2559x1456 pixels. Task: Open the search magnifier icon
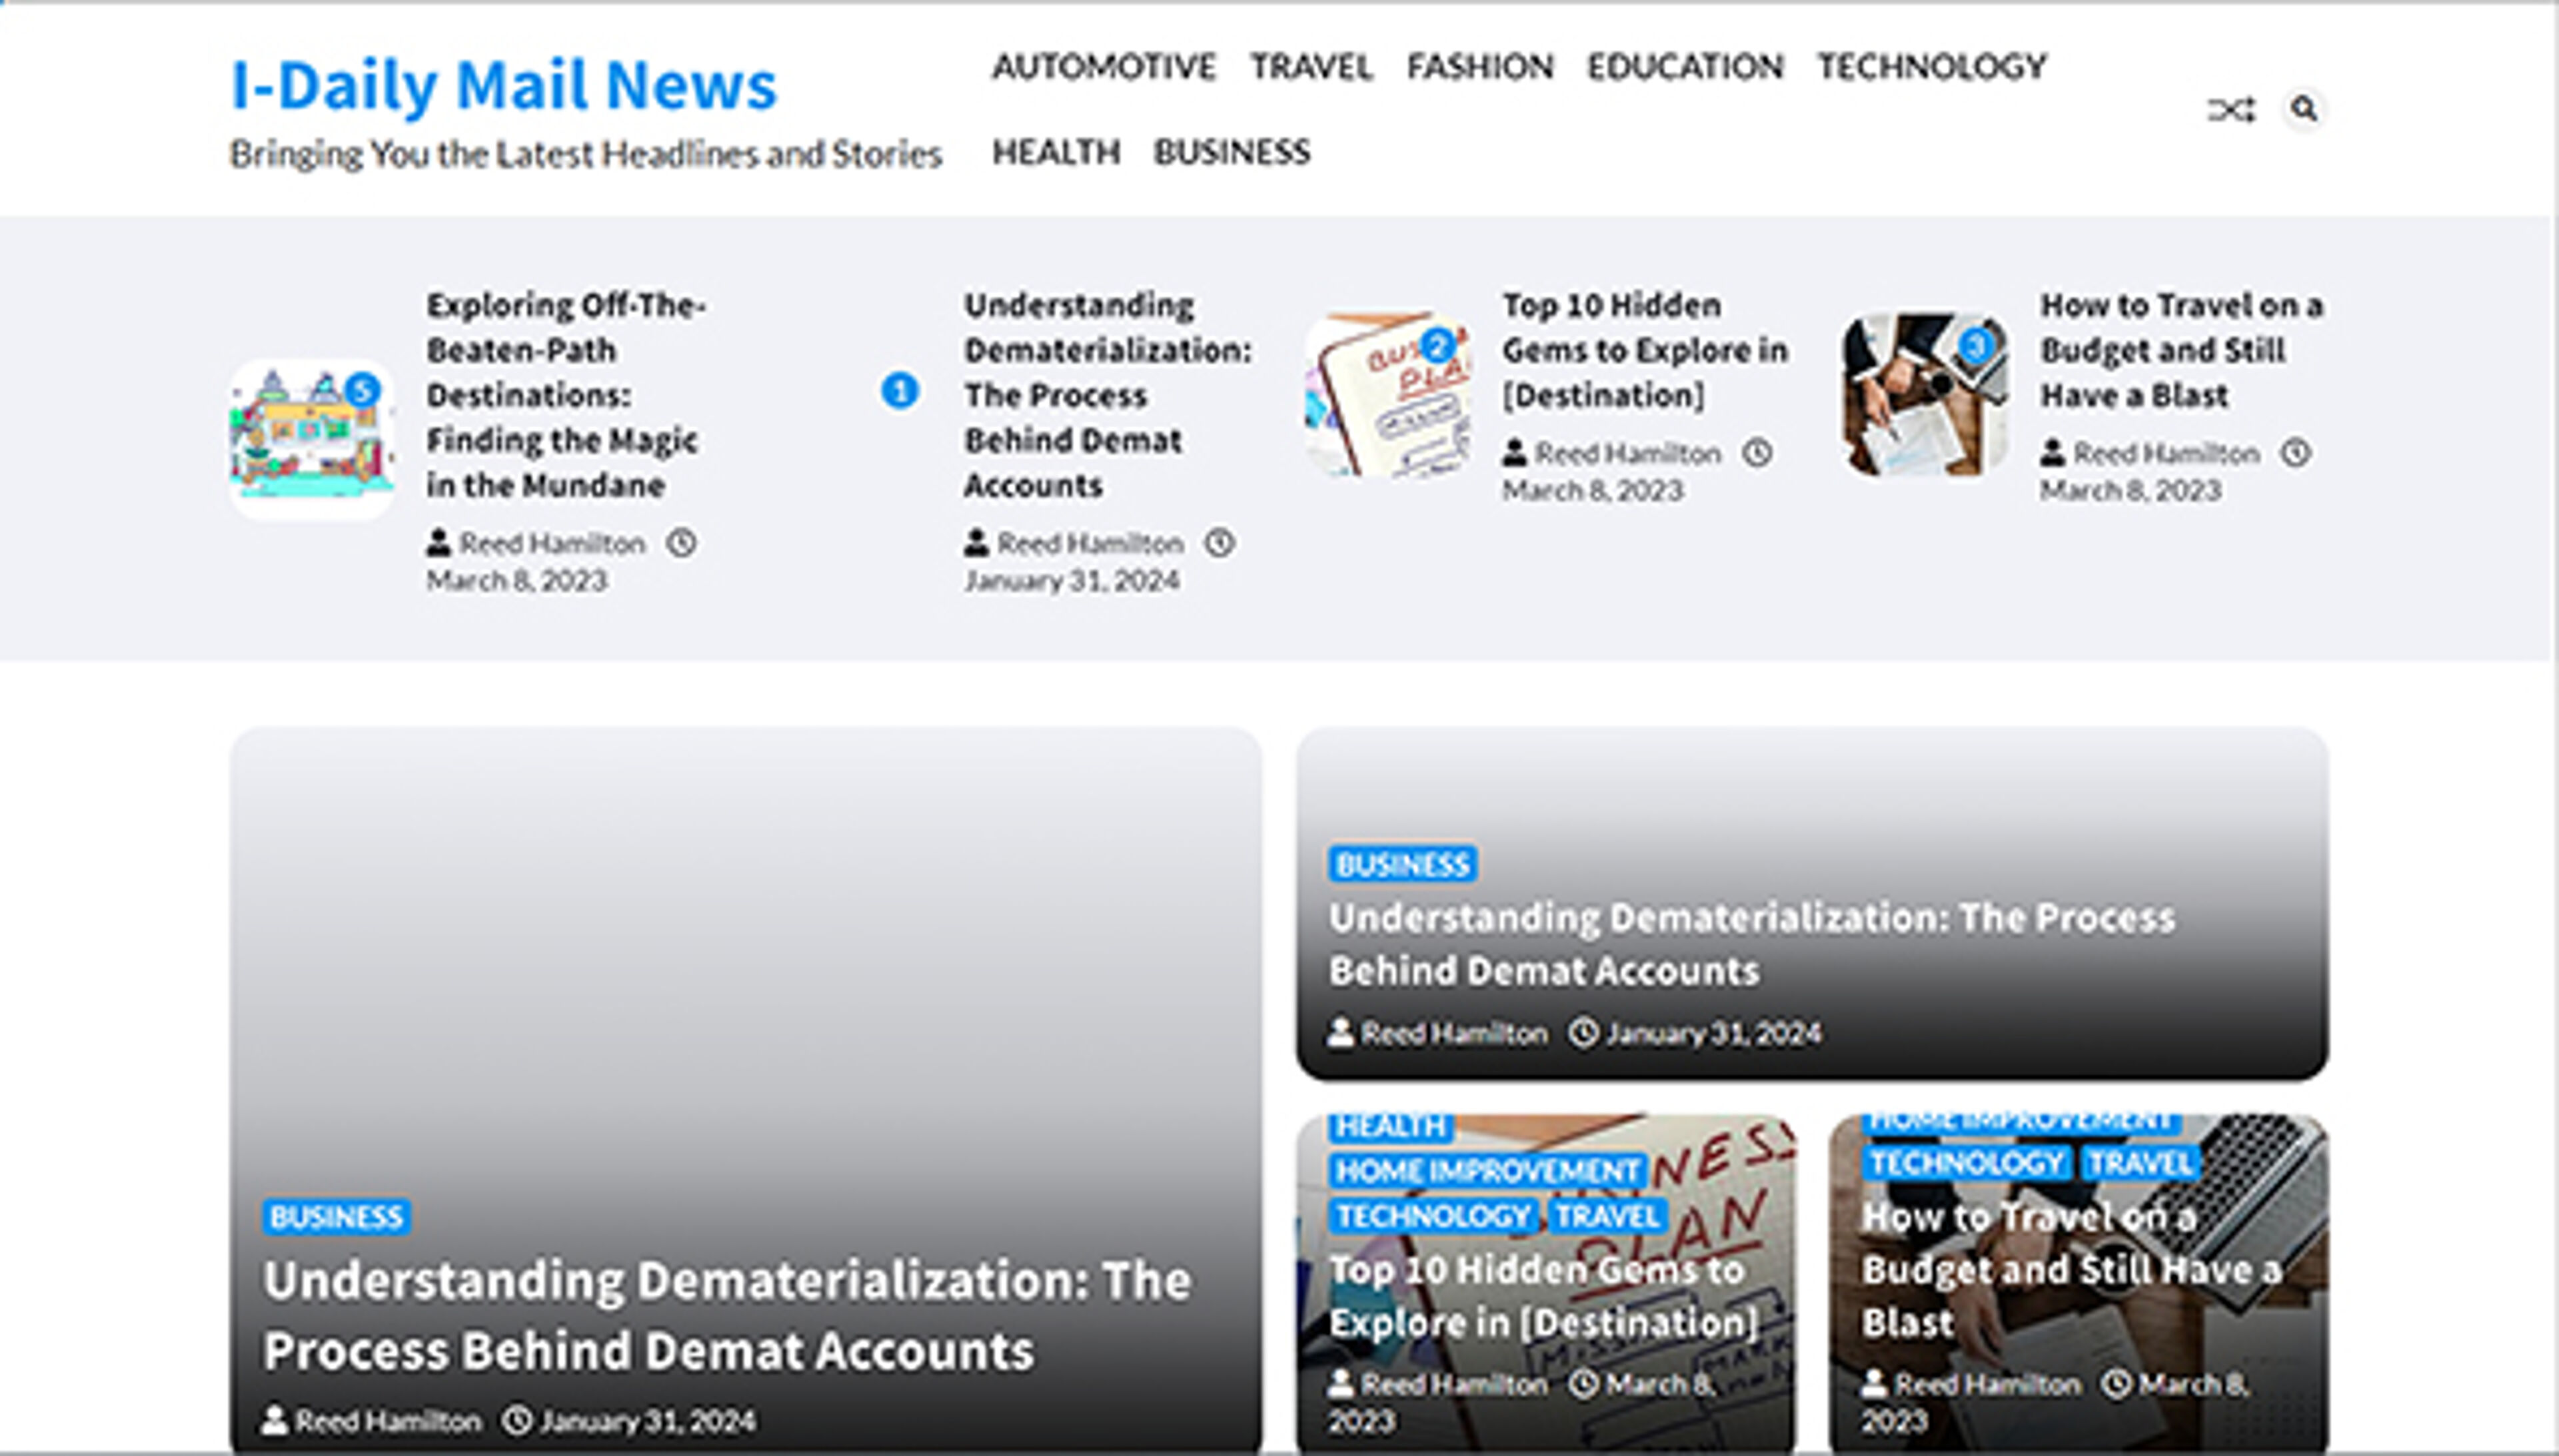(2304, 108)
